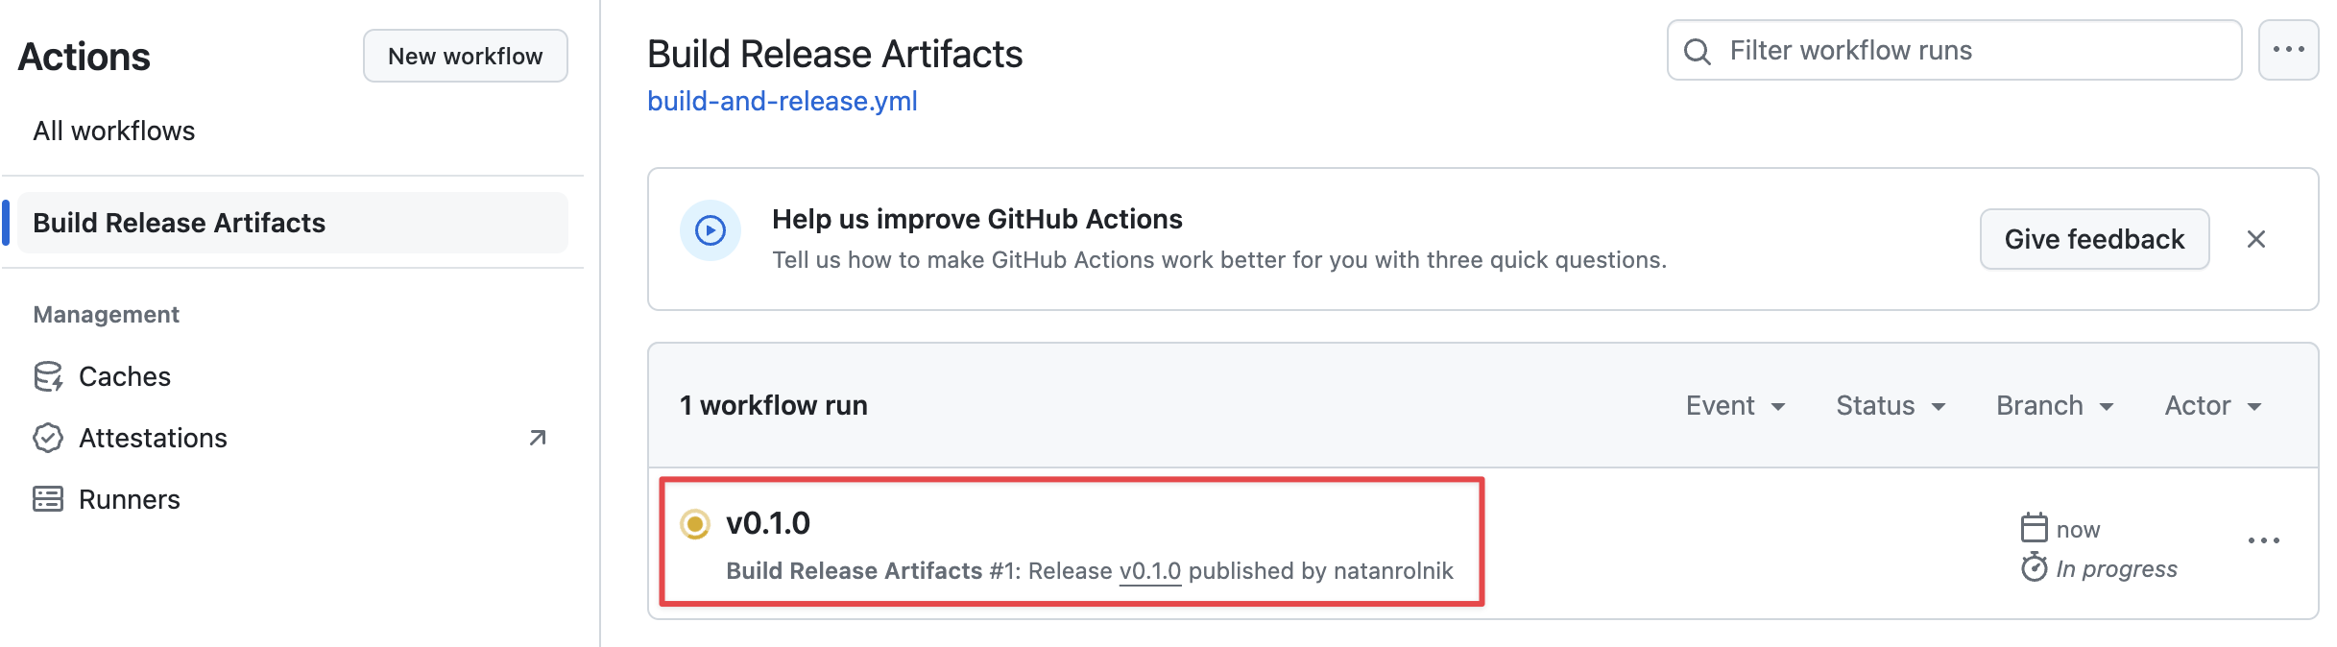Dismiss the GitHub Actions feedback banner
Screen dimensions: 2337x647
click(x=2256, y=239)
